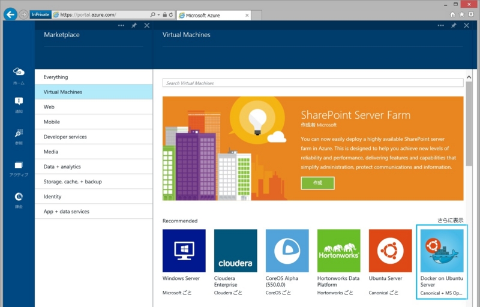Open the SharePoint Server Farm banner title
This screenshot has width=480, height=307.
coord(355,115)
